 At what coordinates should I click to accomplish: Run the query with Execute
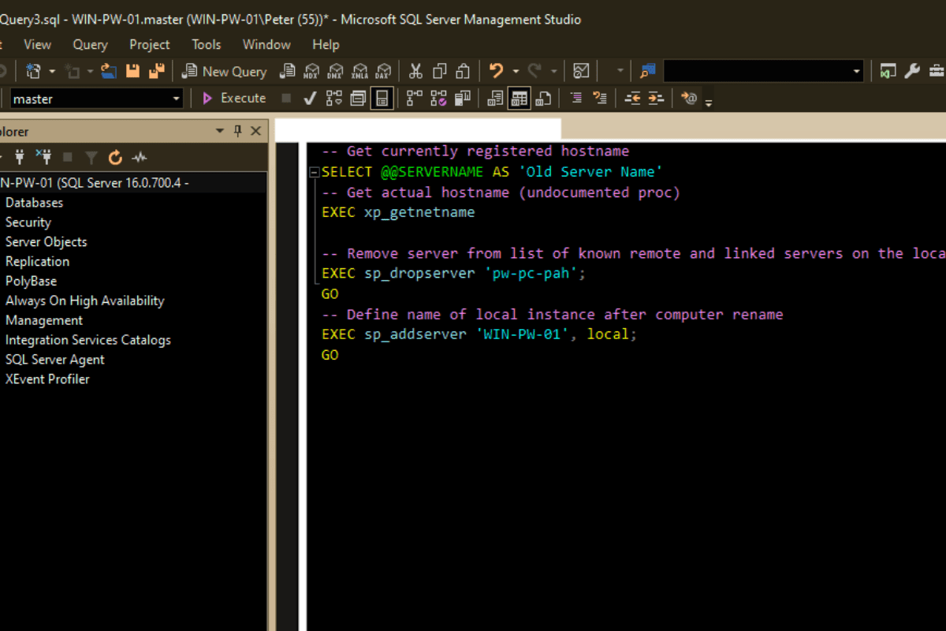[234, 98]
